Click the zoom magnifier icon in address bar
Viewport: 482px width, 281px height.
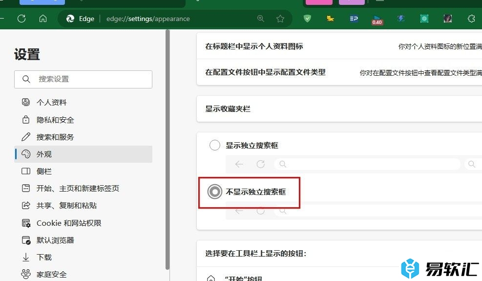[261, 19]
